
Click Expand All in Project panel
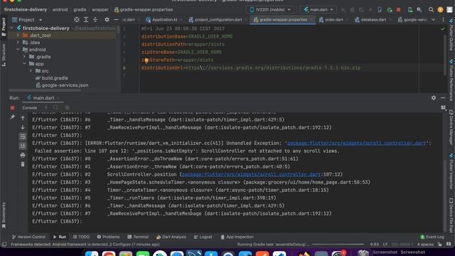point(86,20)
